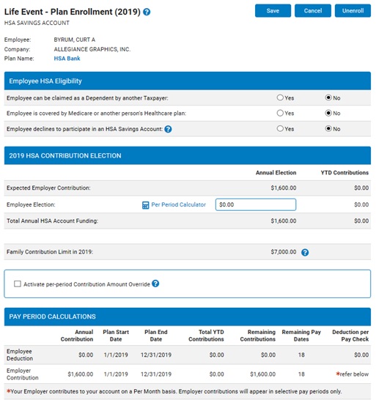376x400 pixels.
Task: Focus the Employee Election amount field
Action: click(256, 204)
